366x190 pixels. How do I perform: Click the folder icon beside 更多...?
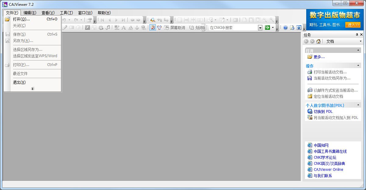[310, 57]
